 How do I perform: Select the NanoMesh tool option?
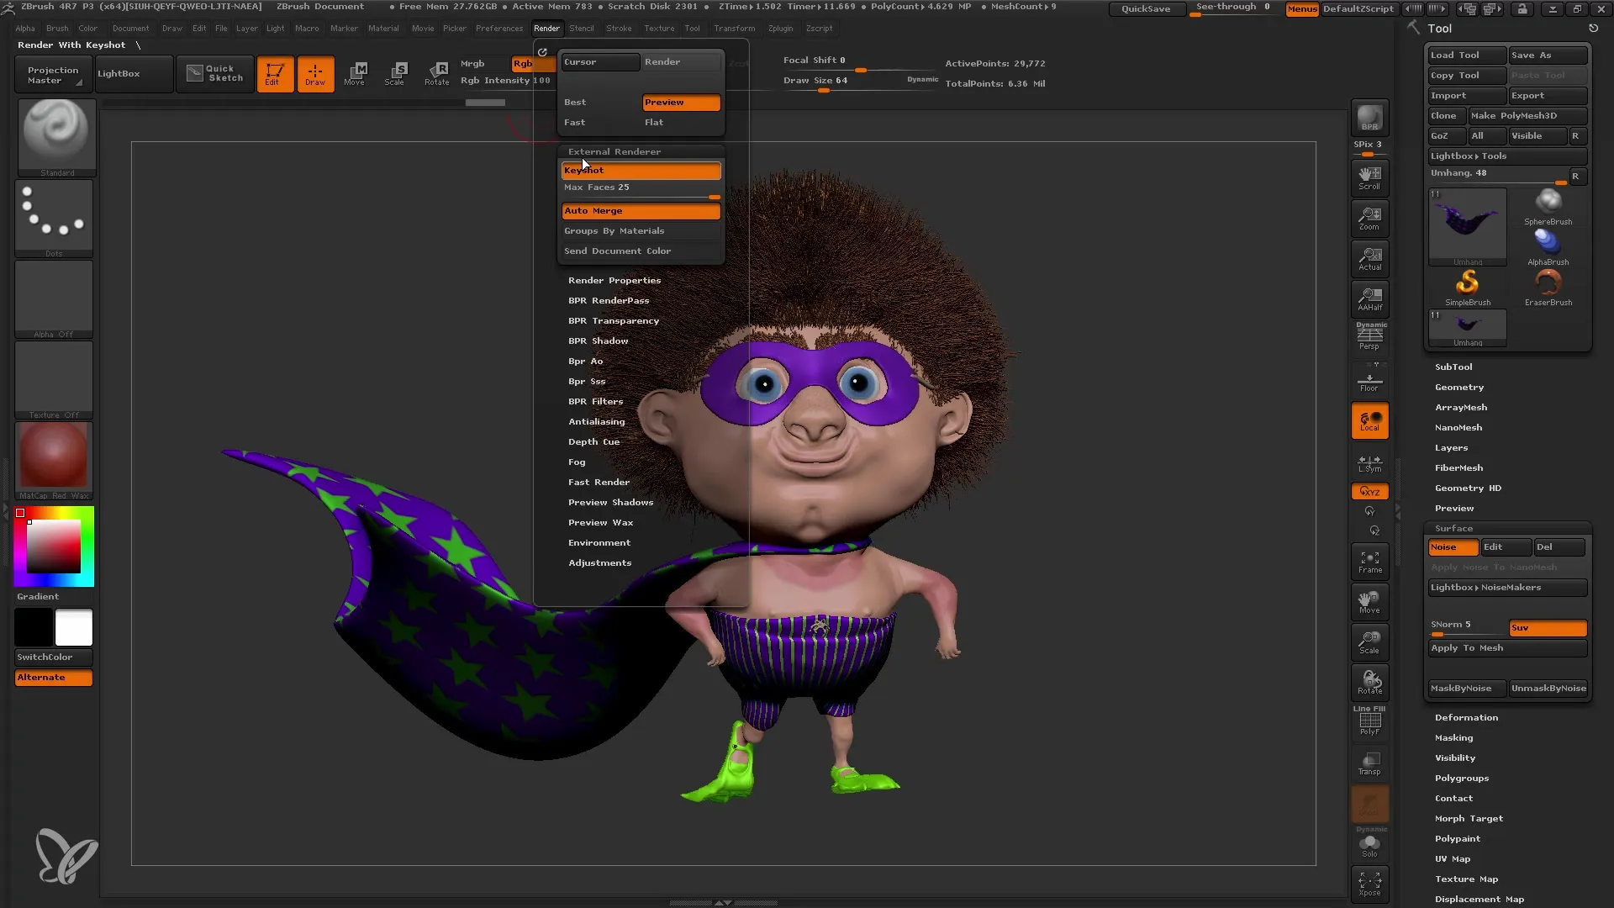point(1458,427)
